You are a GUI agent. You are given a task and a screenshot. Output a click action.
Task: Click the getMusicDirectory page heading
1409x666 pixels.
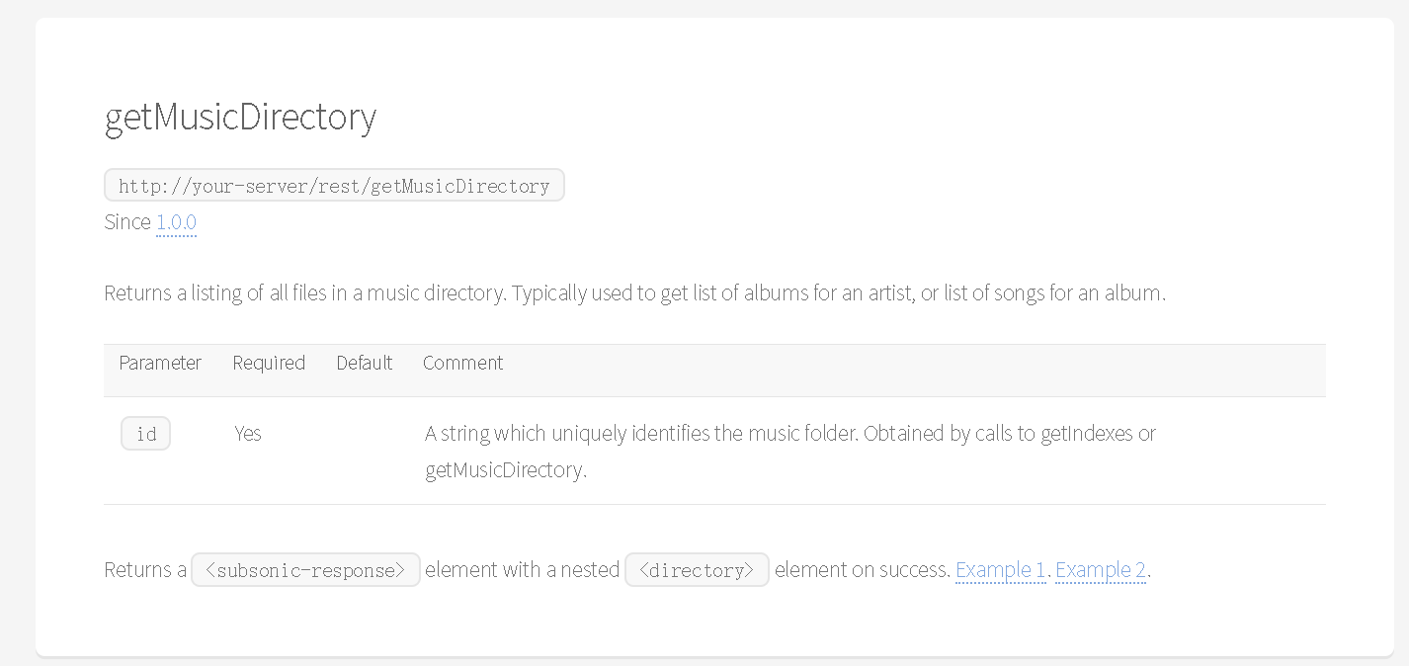[240, 118]
